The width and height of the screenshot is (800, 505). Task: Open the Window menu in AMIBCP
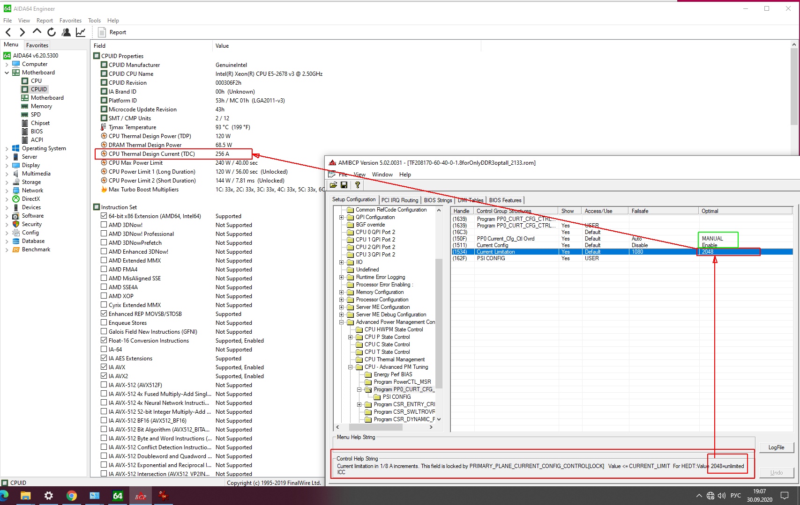coord(382,175)
